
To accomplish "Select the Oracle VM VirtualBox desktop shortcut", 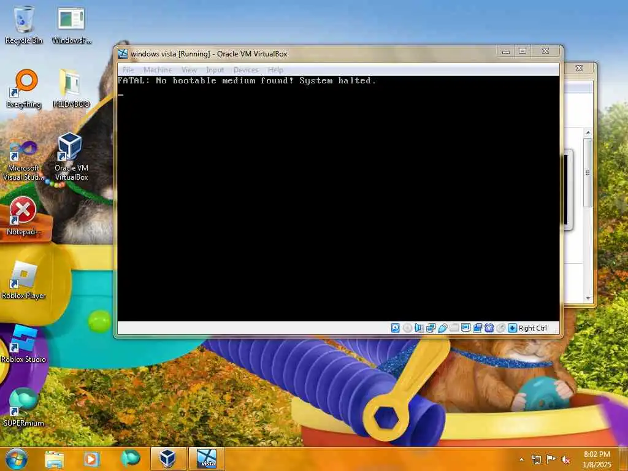I will 71,157.
